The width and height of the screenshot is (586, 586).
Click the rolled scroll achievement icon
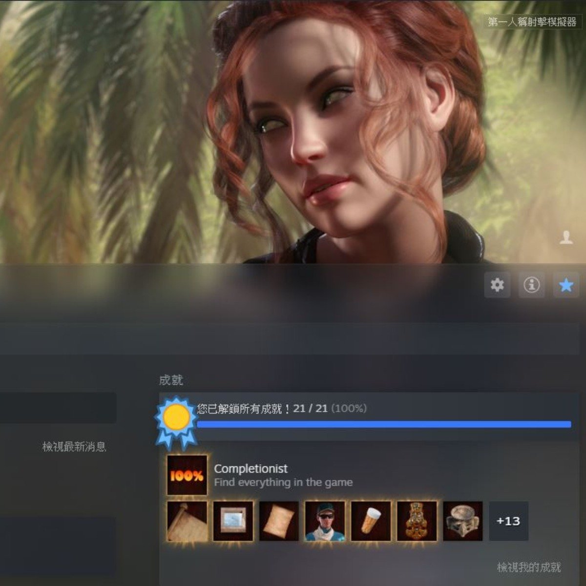coord(187,521)
